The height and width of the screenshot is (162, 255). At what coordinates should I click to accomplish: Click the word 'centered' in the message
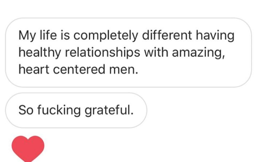79,70
